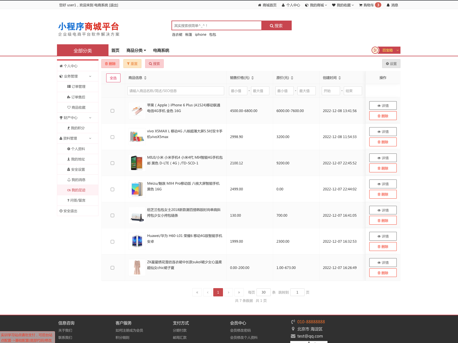Check the MIUI 小米手机4 row checkbox
Viewport: 458px width, 343px height.
coord(112,163)
